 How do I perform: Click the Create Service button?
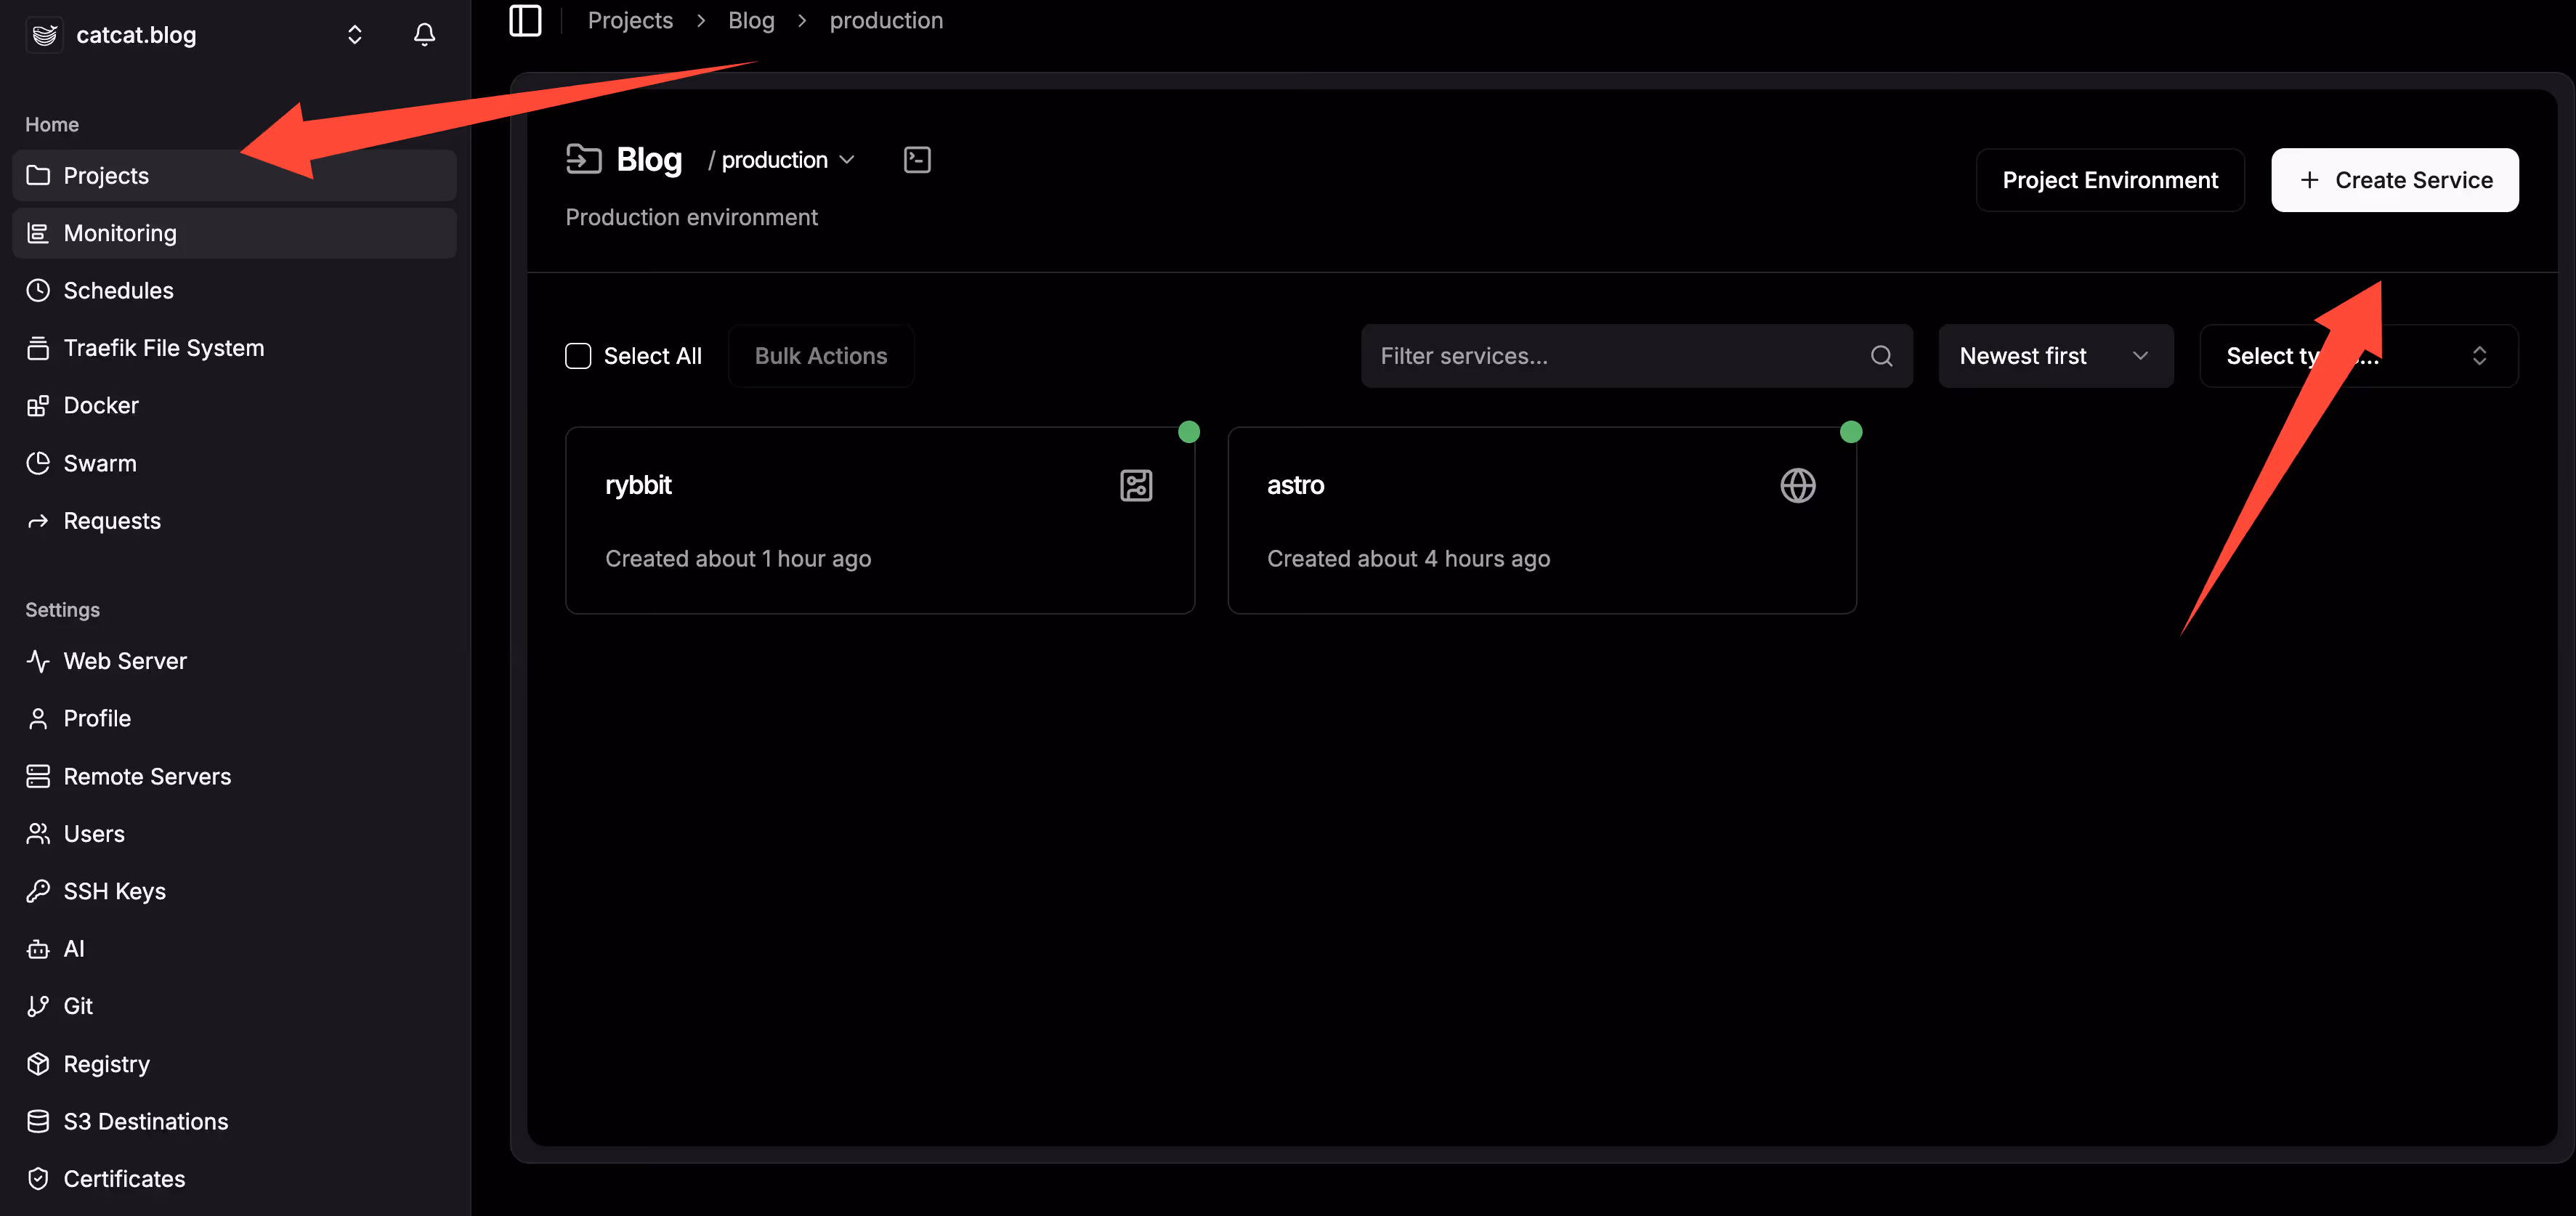coord(2394,180)
